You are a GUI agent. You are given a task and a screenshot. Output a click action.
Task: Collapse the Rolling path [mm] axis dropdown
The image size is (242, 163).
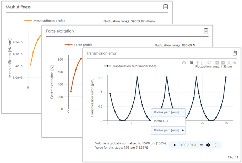168,130
